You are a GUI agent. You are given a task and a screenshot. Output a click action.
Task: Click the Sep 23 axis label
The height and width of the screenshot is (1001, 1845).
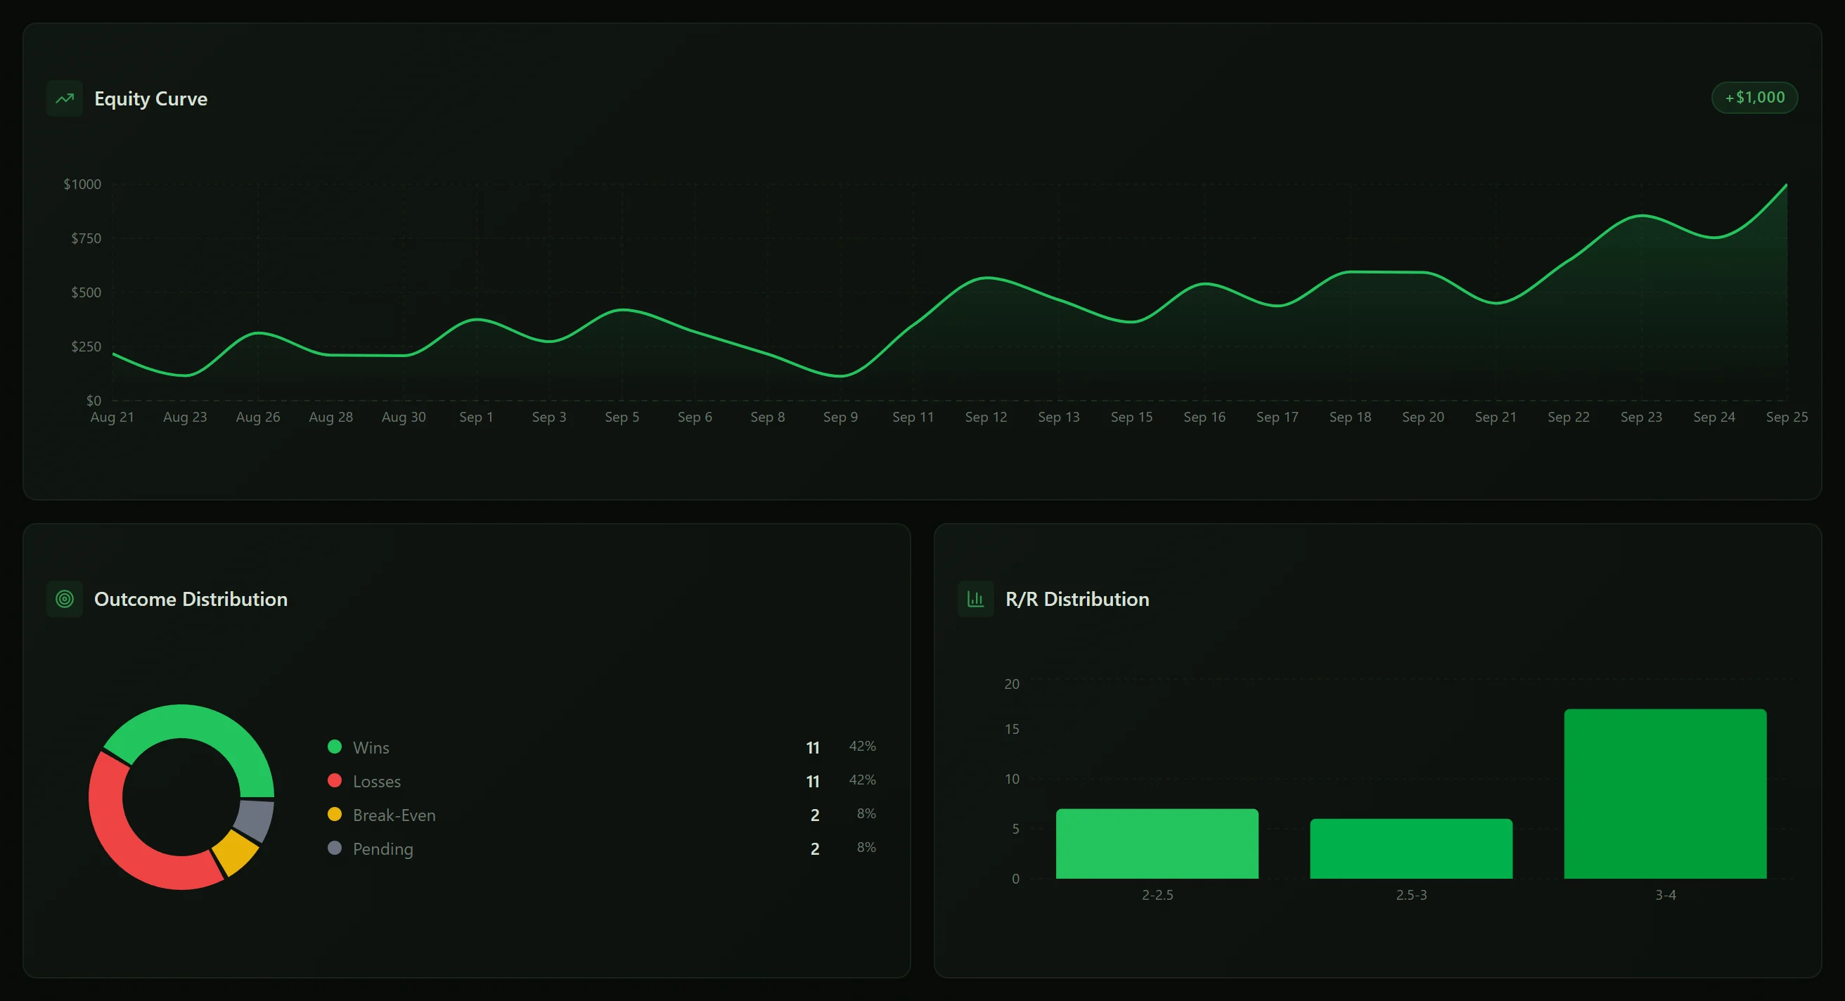pos(1641,417)
